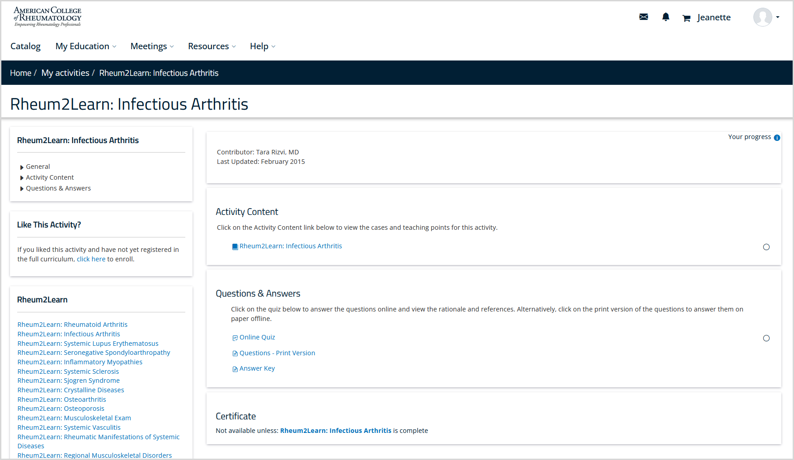Click the 'Last Updated: February 2015' text
This screenshot has width=794, height=460.
click(x=261, y=162)
